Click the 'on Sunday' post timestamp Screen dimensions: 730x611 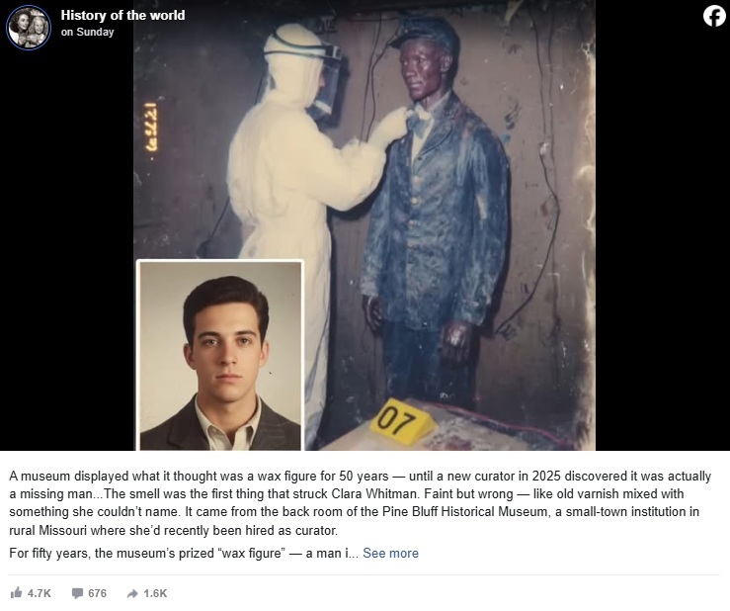[88, 33]
